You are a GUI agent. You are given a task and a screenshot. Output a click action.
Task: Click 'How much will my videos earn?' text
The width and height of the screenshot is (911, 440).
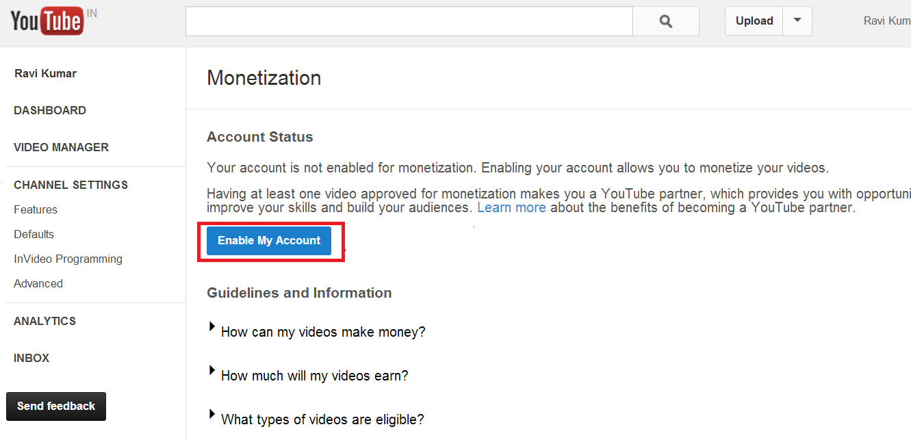point(315,376)
